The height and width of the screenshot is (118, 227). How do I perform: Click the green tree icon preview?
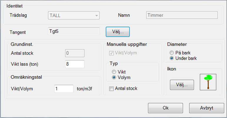[208, 82]
